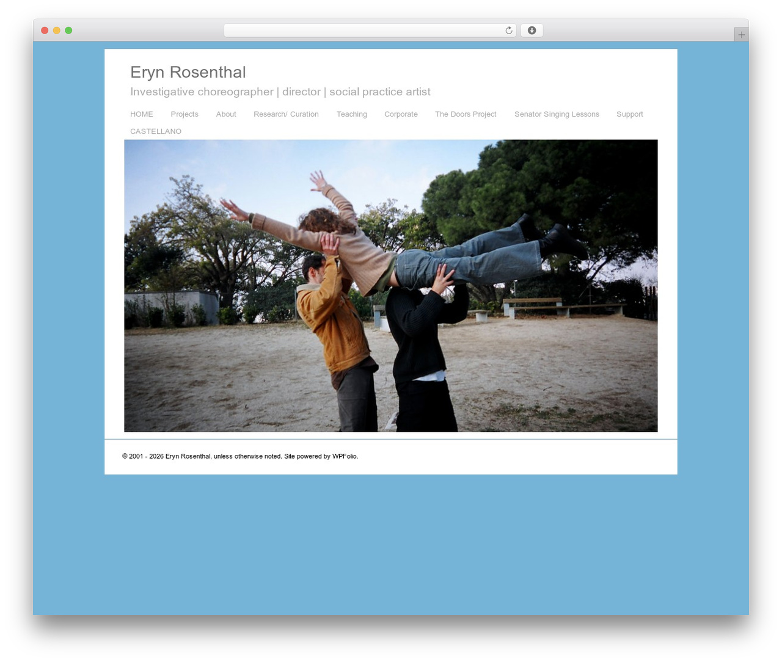
Task: Follow the WPFolio link in footer
Action: point(345,456)
